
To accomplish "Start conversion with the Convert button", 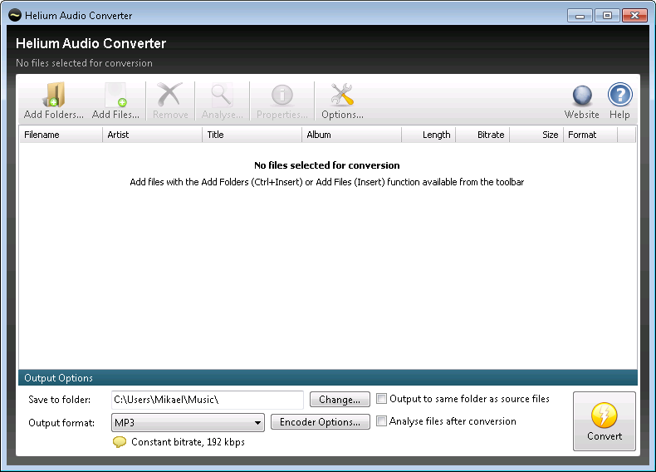I will click(605, 421).
